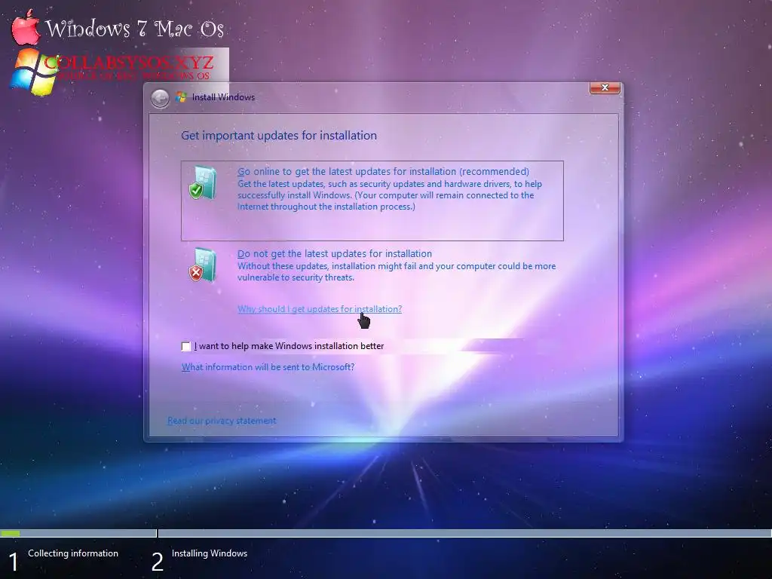Enable I want to help make Windows better

pos(186,346)
